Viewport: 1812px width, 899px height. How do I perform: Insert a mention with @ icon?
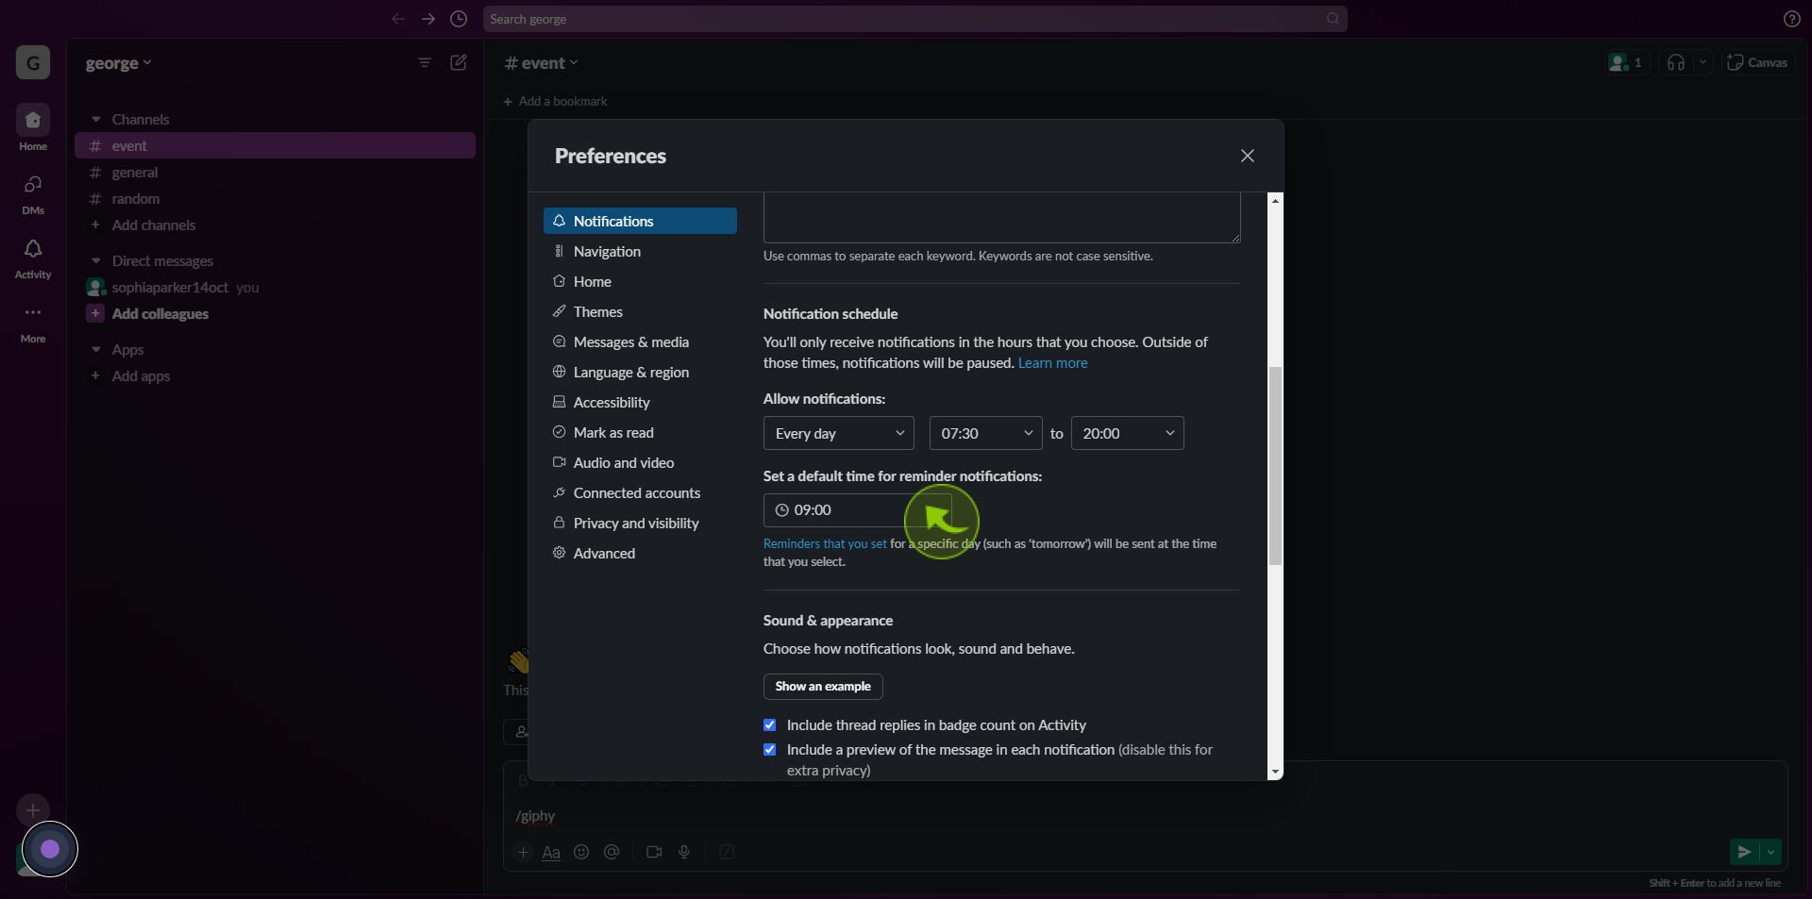click(612, 852)
